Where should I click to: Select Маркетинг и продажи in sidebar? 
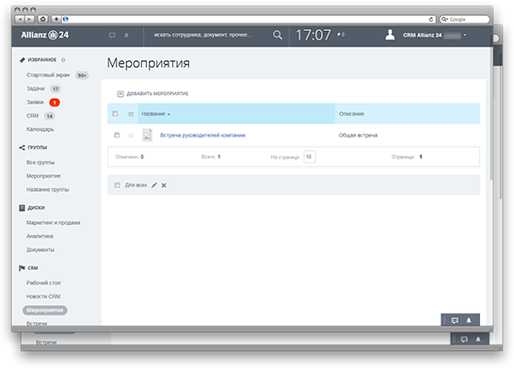54,222
